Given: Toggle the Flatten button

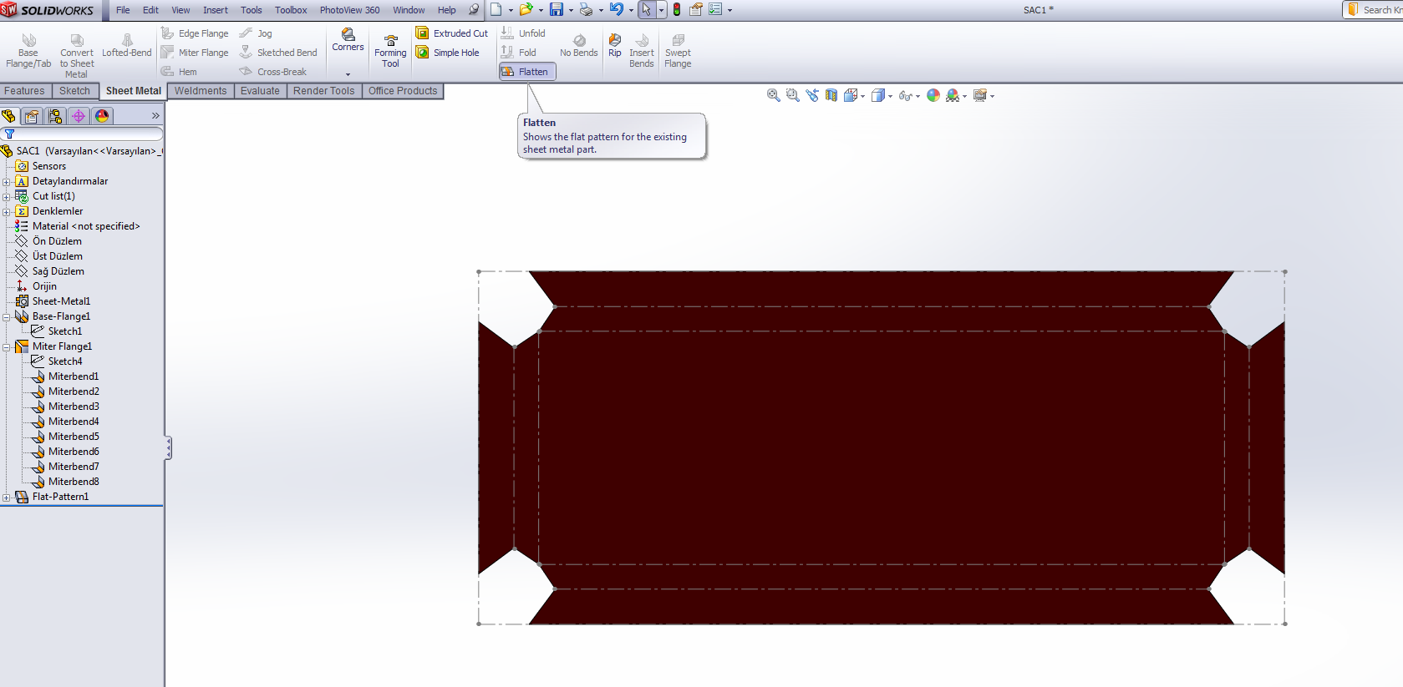Looking at the screenshot, I should [x=527, y=72].
